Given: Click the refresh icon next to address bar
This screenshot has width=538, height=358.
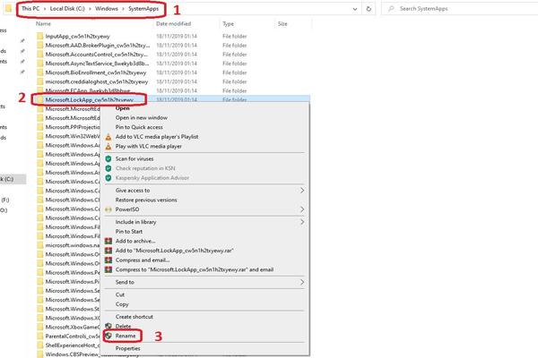Looking at the screenshot, I should tap(369, 9).
